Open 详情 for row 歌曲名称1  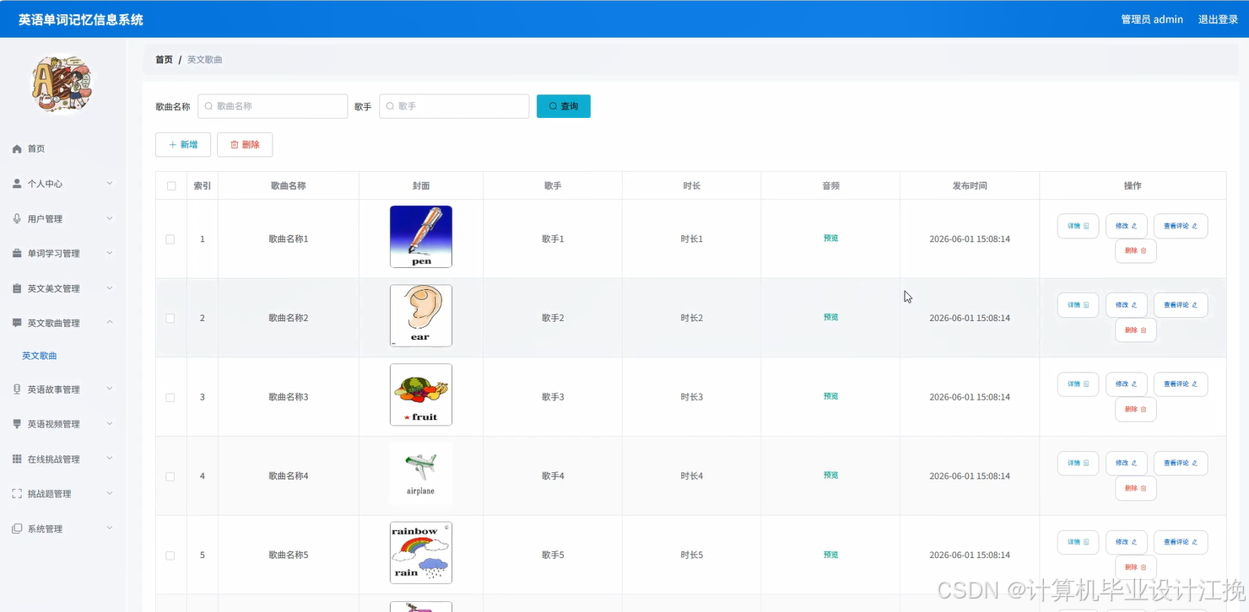coord(1078,226)
